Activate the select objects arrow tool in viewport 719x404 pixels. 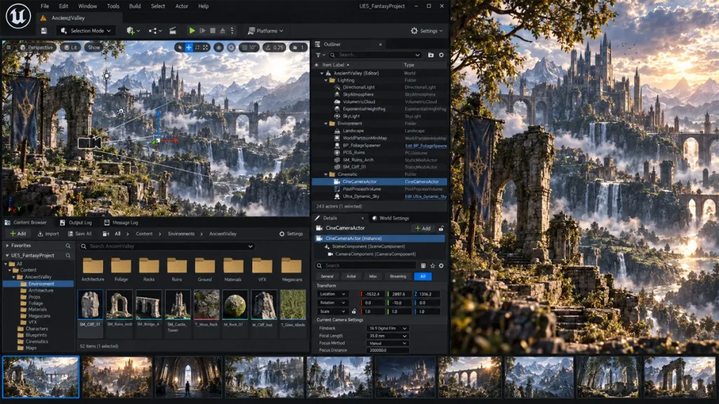(180, 47)
